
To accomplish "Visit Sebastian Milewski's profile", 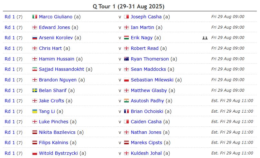I will point(152,80).
